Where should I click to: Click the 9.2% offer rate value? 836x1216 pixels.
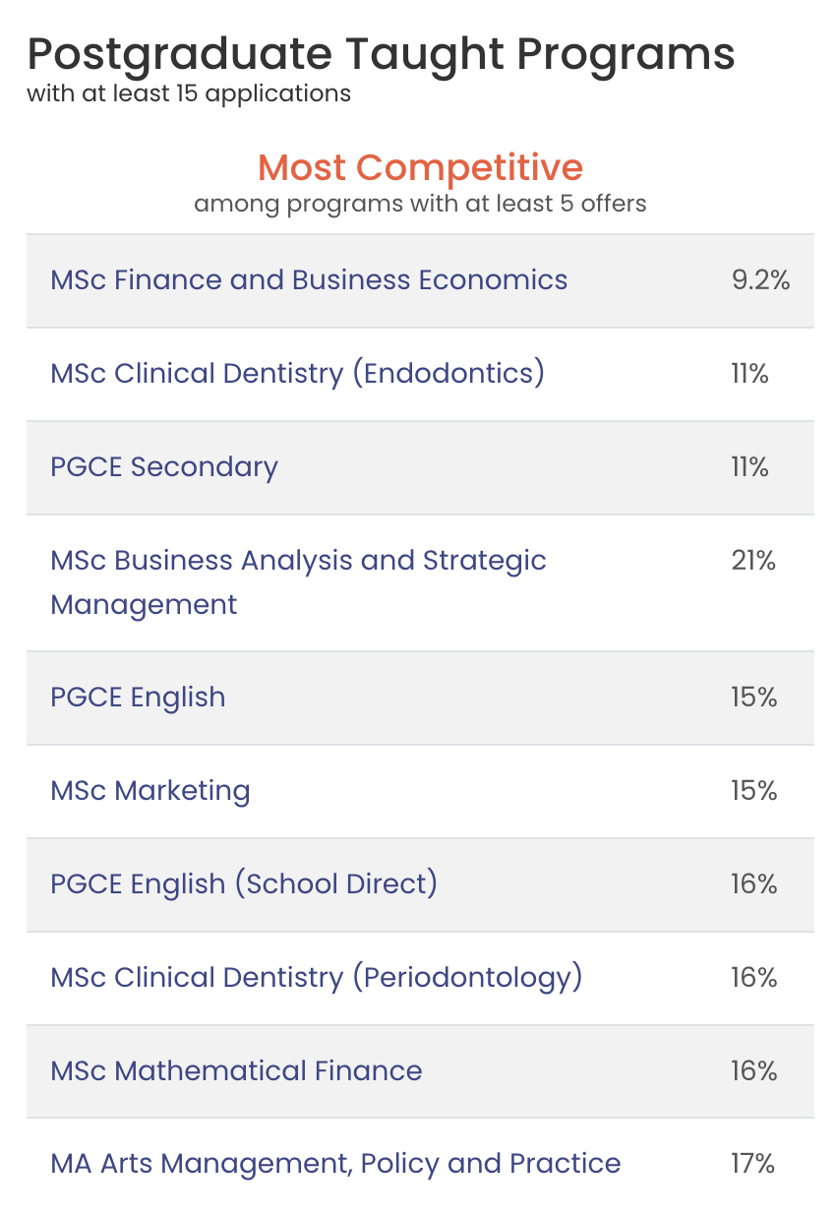coord(760,280)
